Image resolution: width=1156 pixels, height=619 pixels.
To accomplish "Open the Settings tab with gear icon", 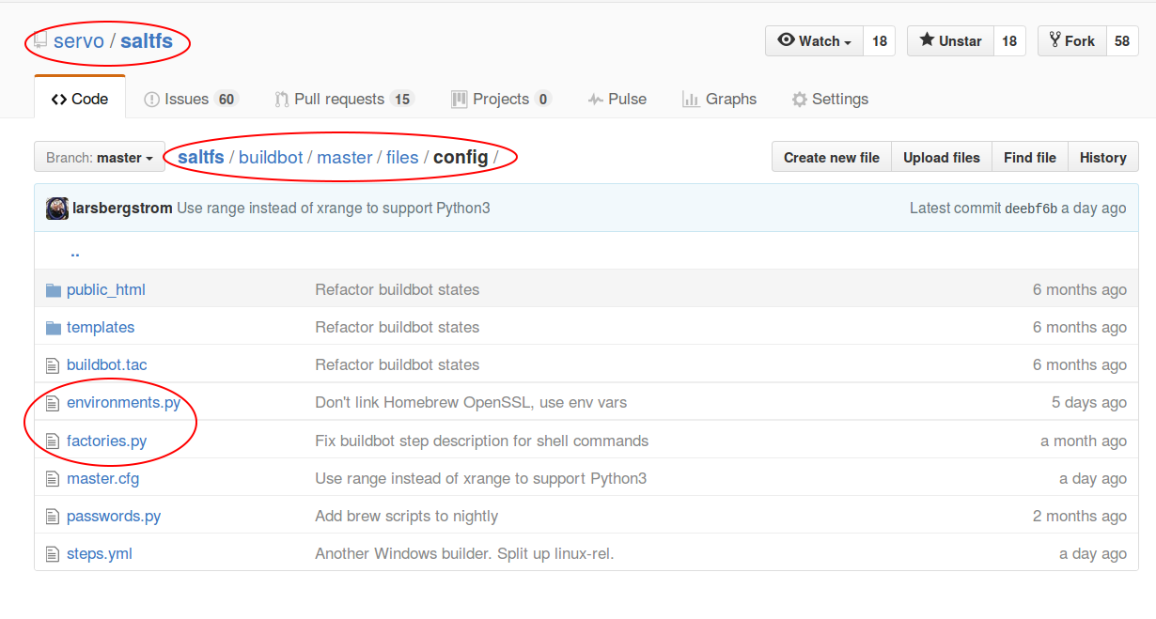I will pos(830,99).
